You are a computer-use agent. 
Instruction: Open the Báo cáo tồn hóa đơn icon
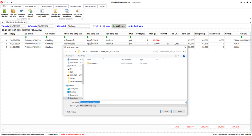(78, 12)
